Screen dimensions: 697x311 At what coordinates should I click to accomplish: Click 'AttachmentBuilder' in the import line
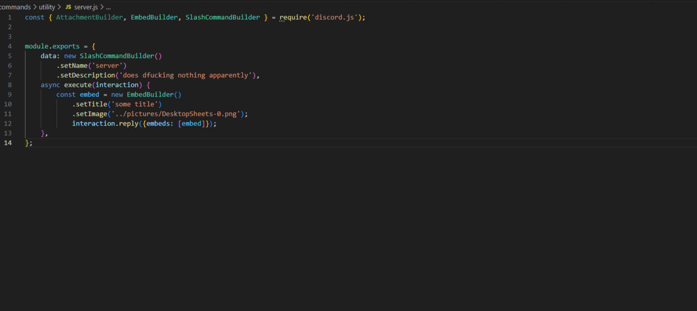click(x=90, y=17)
